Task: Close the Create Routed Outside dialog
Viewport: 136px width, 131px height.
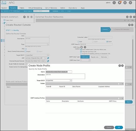Action: [x=132, y=25]
